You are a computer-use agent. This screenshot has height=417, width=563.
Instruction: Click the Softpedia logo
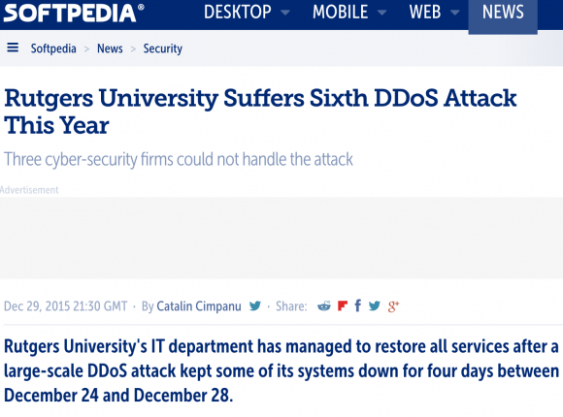pyautogui.click(x=74, y=13)
